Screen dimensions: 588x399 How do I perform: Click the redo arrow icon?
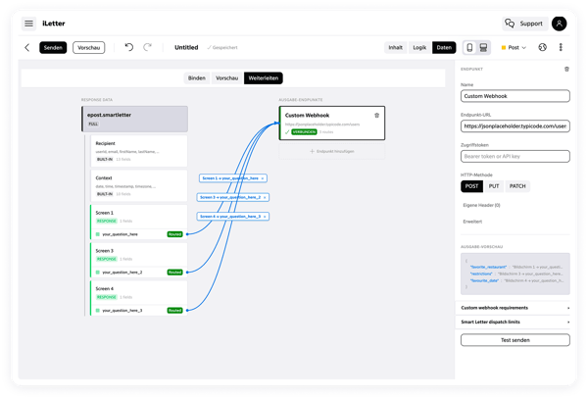coord(147,47)
